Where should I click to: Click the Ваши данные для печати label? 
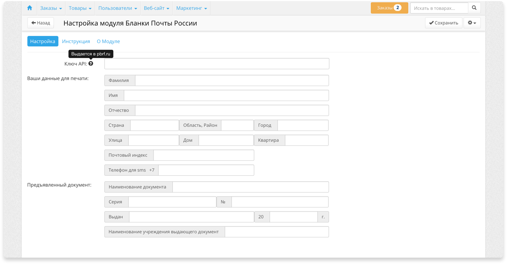click(x=58, y=79)
